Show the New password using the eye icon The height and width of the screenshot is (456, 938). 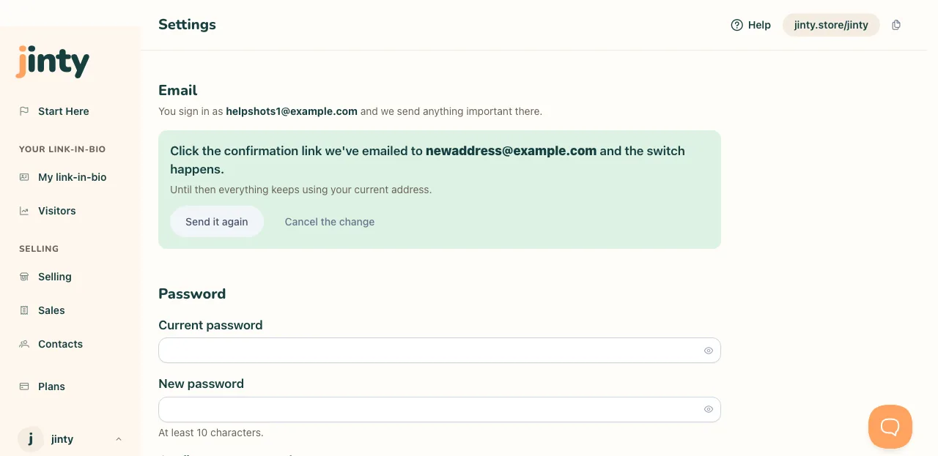pyautogui.click(x=709, y=409)
